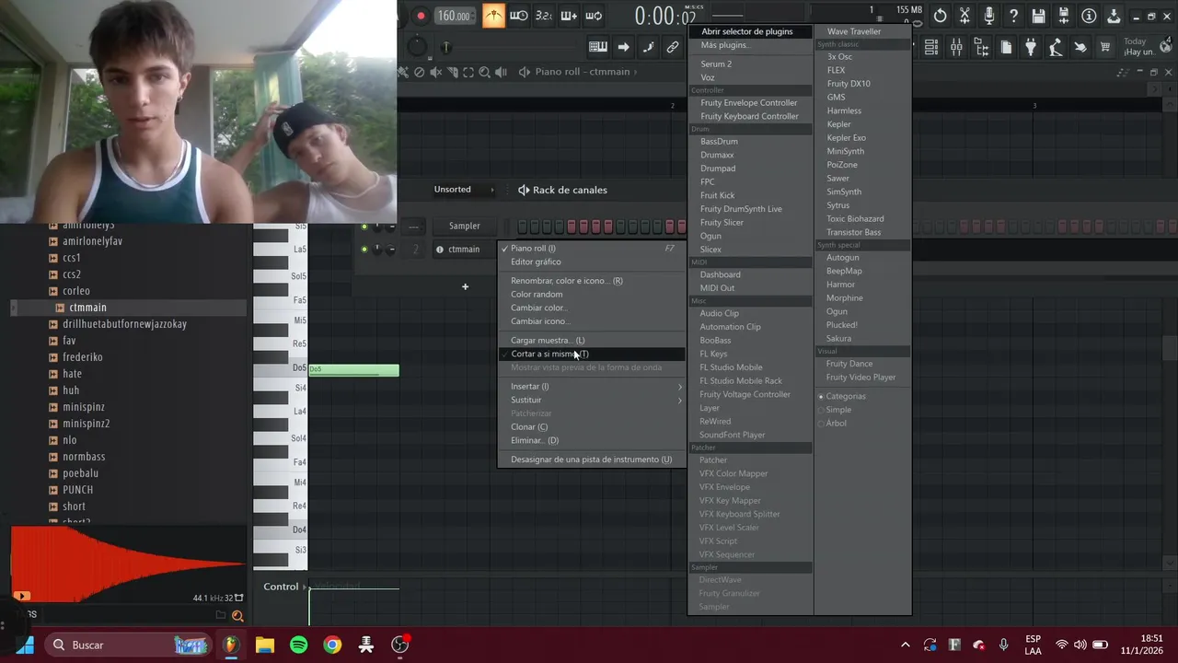Viewport: 1178px width, 663px height.
Task: Click the orange search icon in browser
Action: (237, 616)
